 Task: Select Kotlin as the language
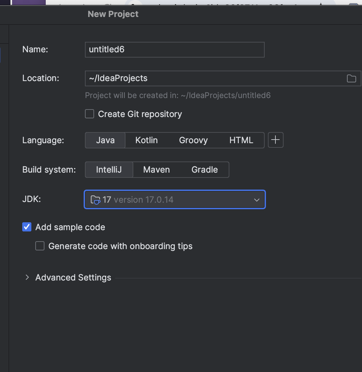pos(146,140)
